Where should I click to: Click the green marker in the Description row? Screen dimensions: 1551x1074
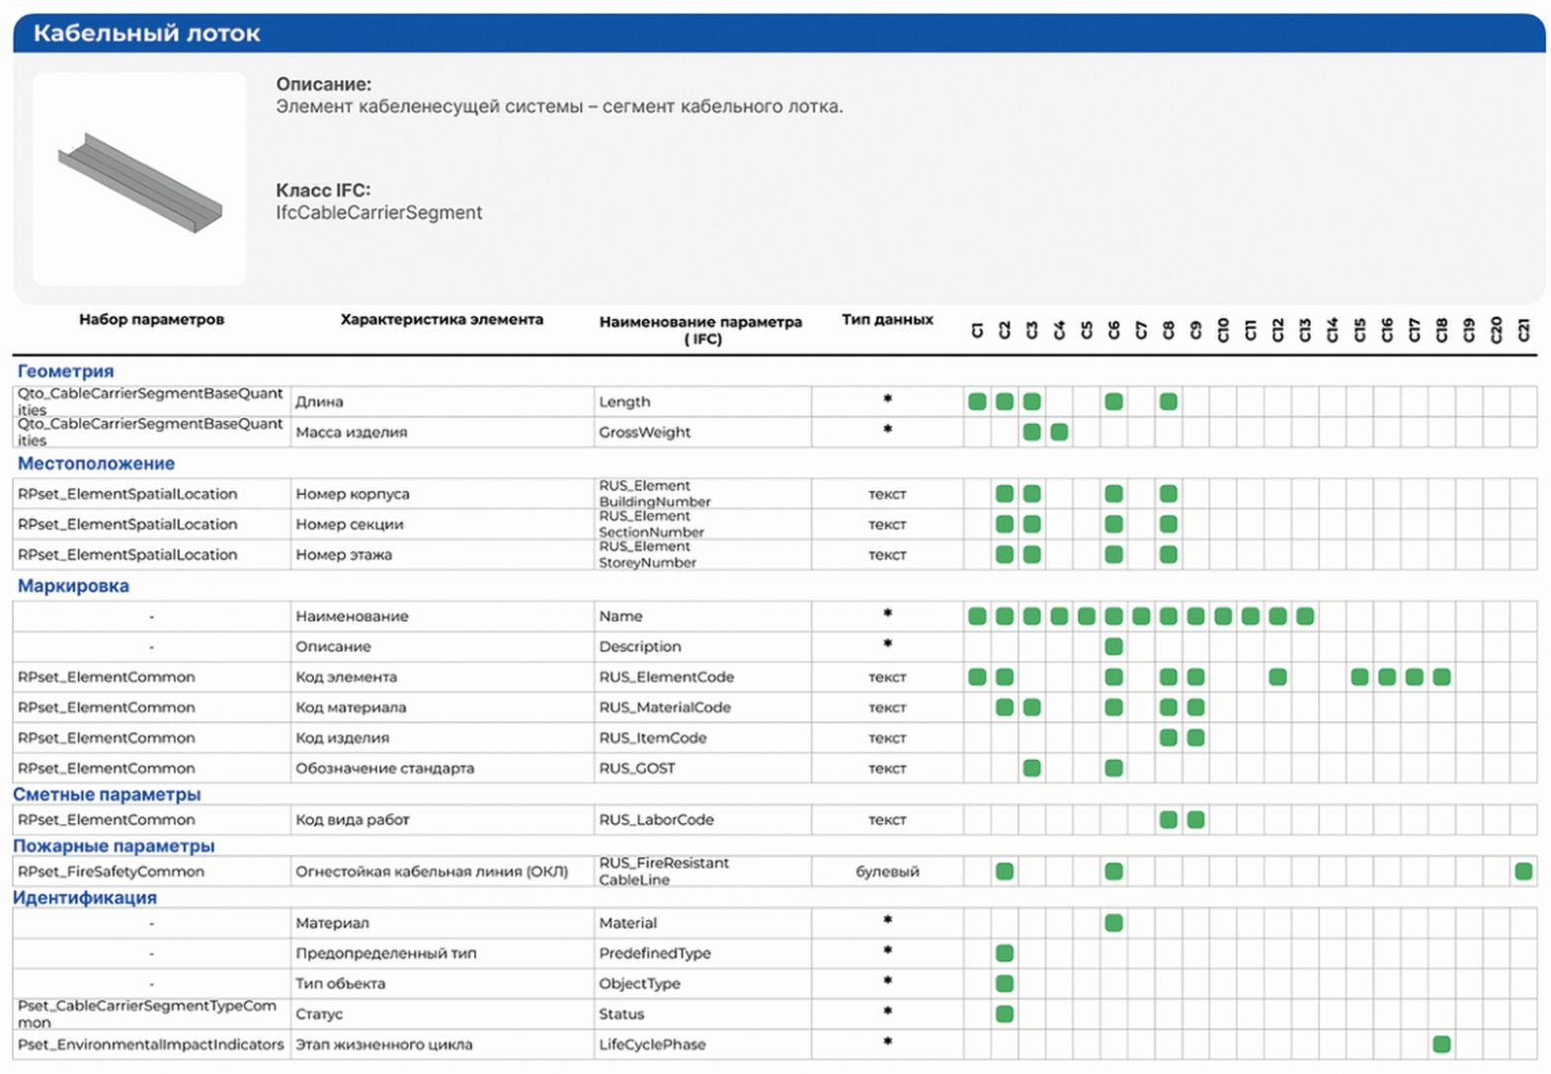[1113, 646]
